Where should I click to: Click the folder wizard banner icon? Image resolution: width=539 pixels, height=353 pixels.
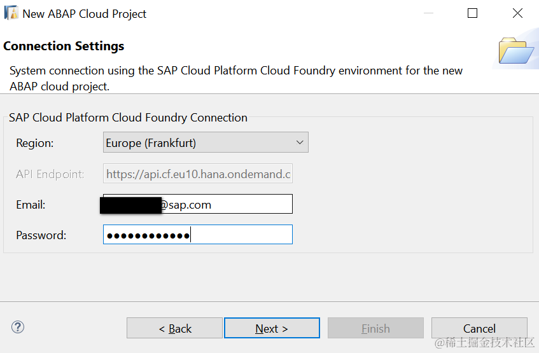(516, 50)
